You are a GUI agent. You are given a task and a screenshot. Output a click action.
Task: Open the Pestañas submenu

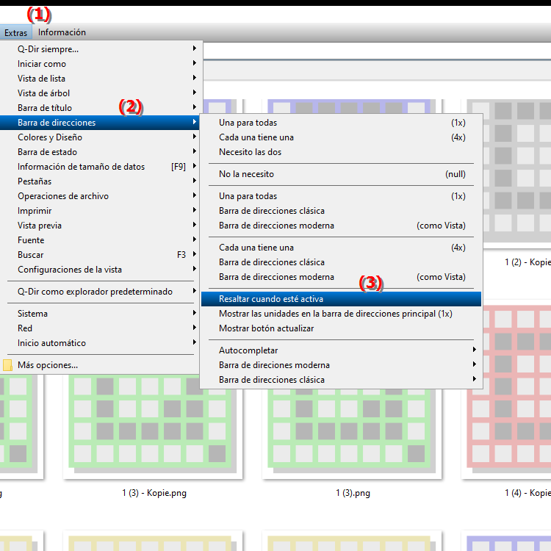point(101,181)
